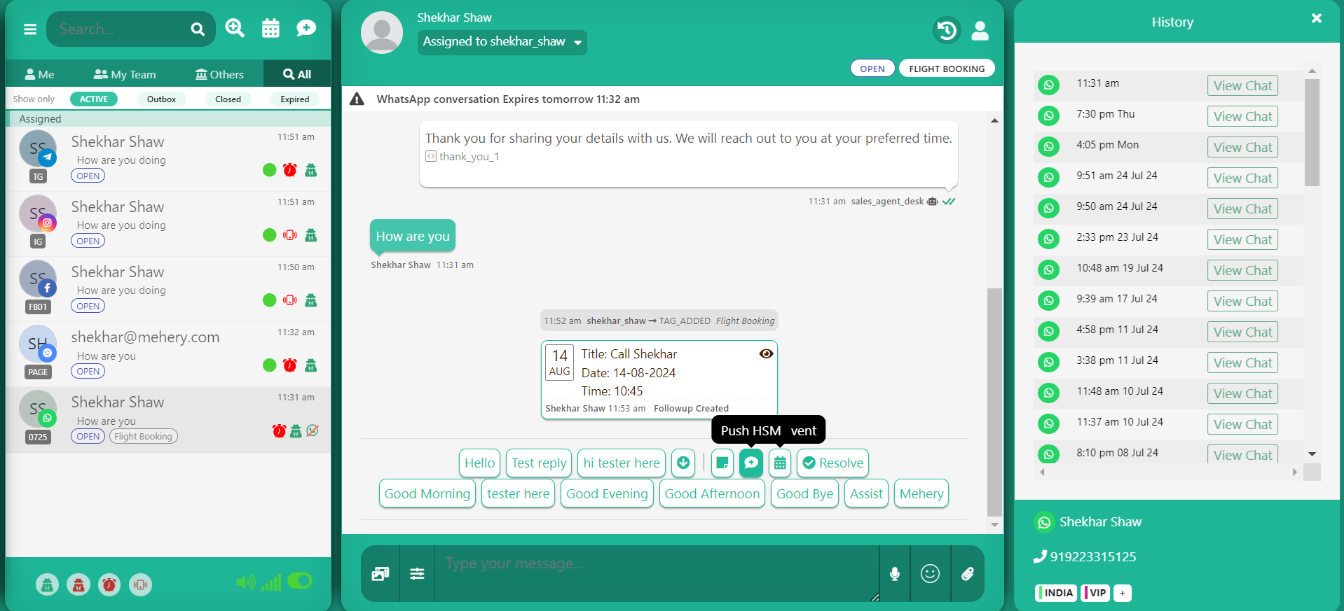View Chat for 11:31 am history
The height and width of the screenshot is (611, 1344).
1242,85
